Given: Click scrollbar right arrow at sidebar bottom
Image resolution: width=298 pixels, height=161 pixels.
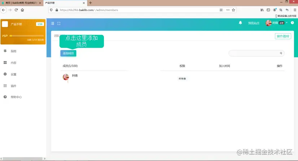Looking at the screenshot, I should click(45, 158).
